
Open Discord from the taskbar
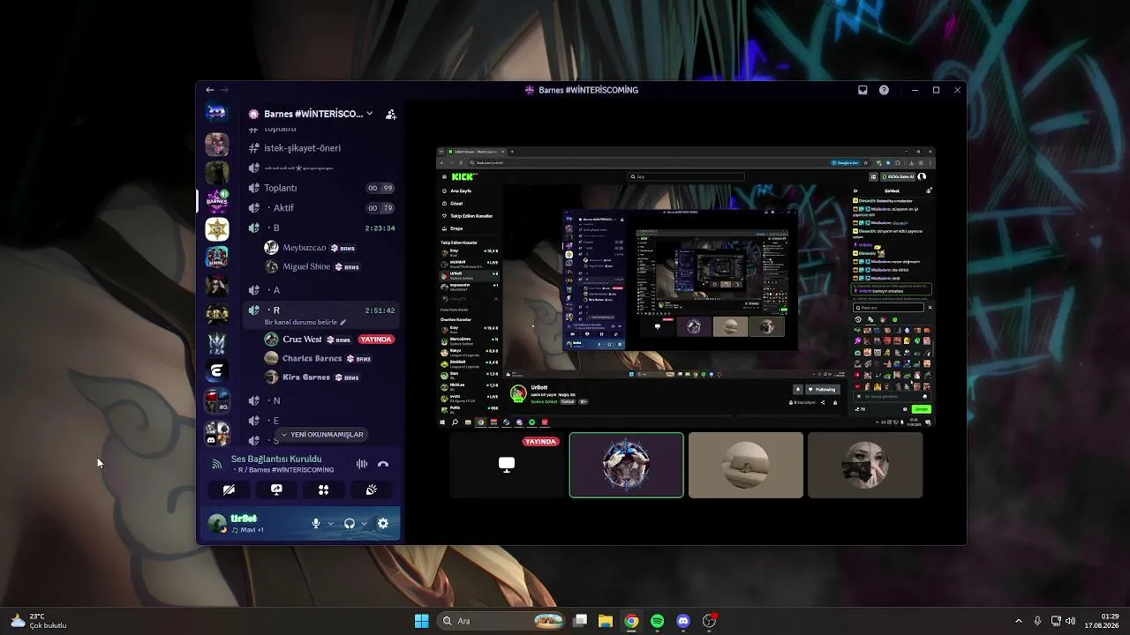[683, 621]
